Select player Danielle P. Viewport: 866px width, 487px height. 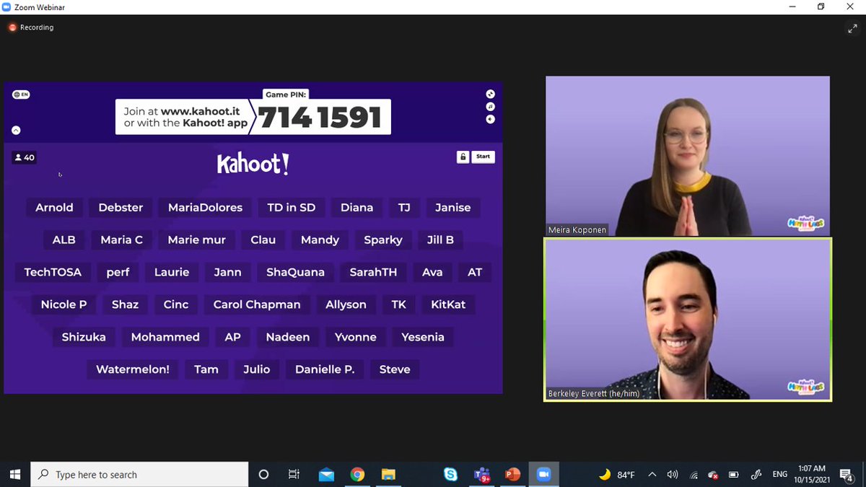pos(325,370)
